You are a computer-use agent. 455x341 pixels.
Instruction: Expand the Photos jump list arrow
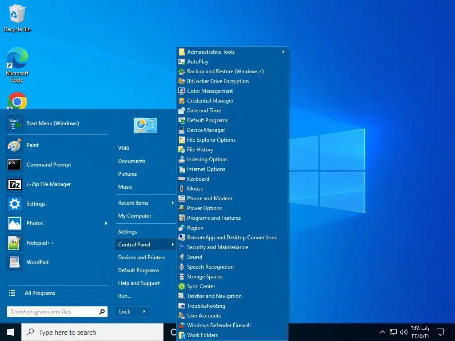click(106, 223)
